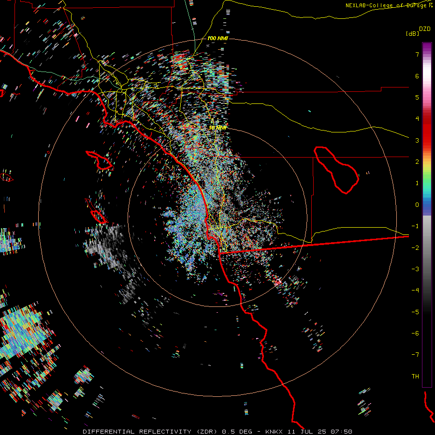Image resolution: width=435 pixels, height=435 pixels.
Task: Click the "-7" dB scale label
Action: [415, 355]
